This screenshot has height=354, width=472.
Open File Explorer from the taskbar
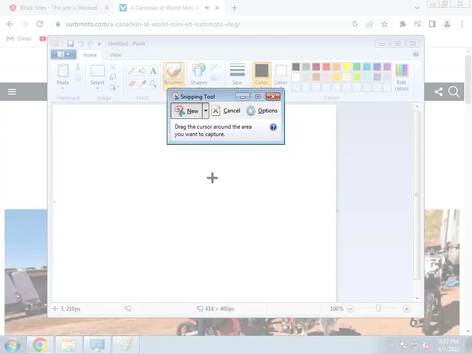pos(69,345)
